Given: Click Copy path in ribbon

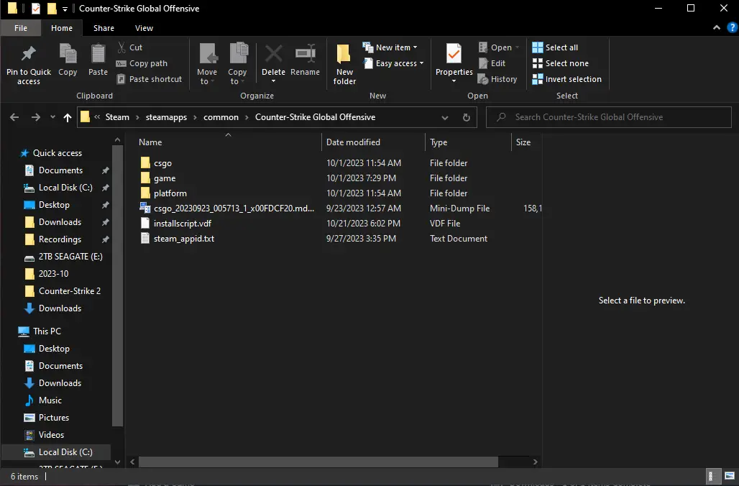Looking at the screenshot, I should tap(142, 63).
